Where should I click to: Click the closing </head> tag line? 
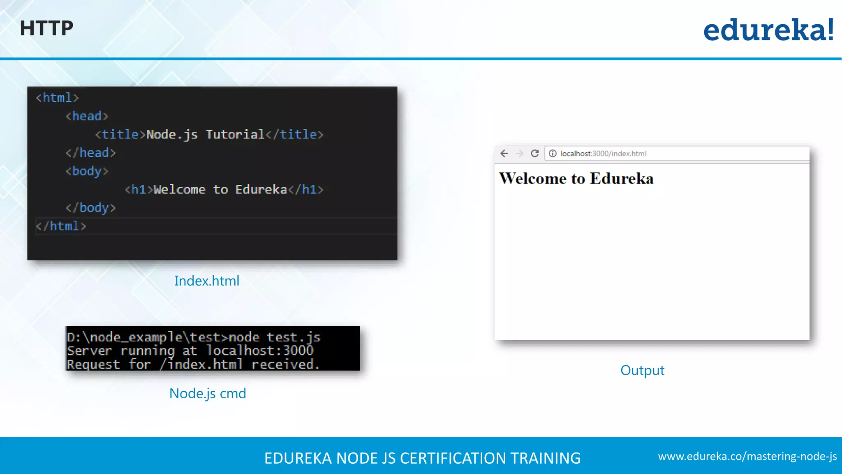point(90,153)
